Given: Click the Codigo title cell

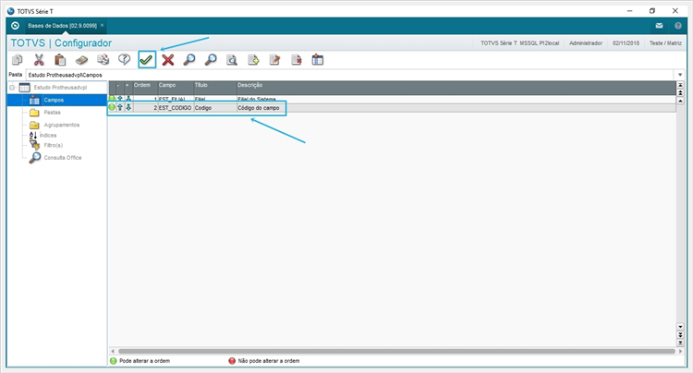Looking at the screenshot, I should pyautogui.click(x=215, y=108).
